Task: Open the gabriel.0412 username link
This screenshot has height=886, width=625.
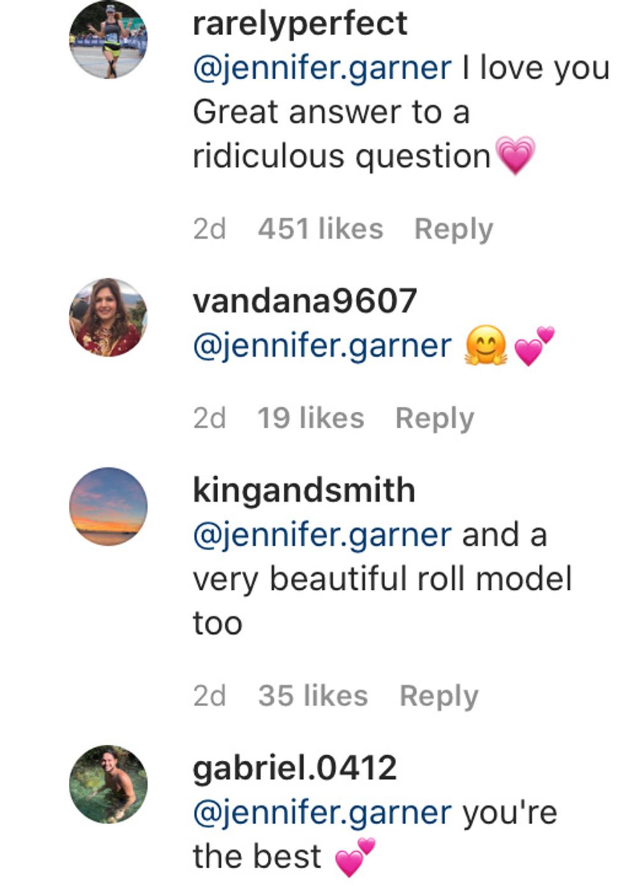Action: click(295, 767)
